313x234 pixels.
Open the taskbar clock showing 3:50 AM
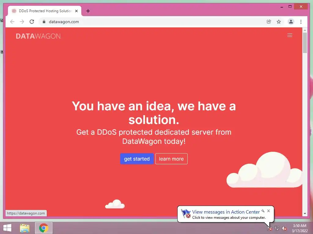pyautogui.click(x=300, y=228)
